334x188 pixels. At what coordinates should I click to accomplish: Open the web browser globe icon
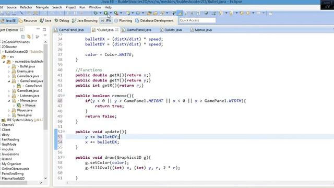point(206,13)
